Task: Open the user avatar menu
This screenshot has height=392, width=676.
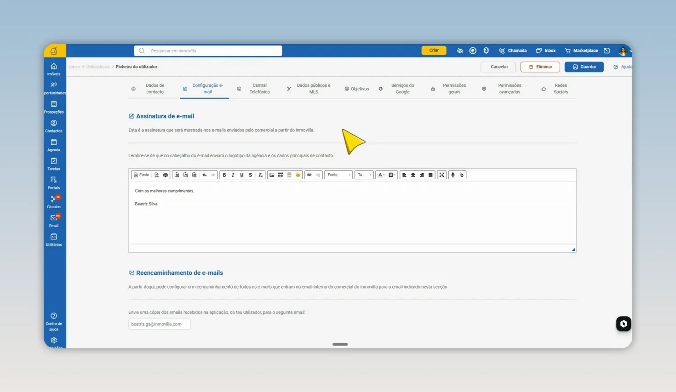Action: point(623,51)
